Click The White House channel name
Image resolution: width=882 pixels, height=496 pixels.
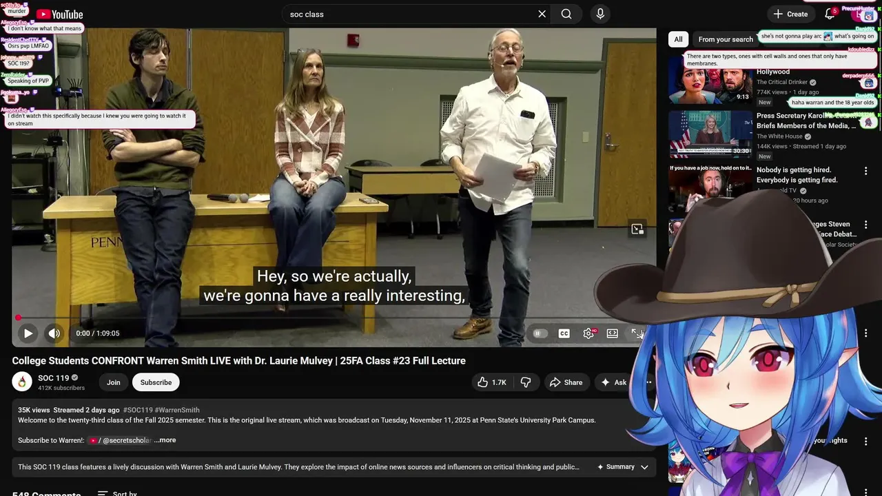(780, 136)
